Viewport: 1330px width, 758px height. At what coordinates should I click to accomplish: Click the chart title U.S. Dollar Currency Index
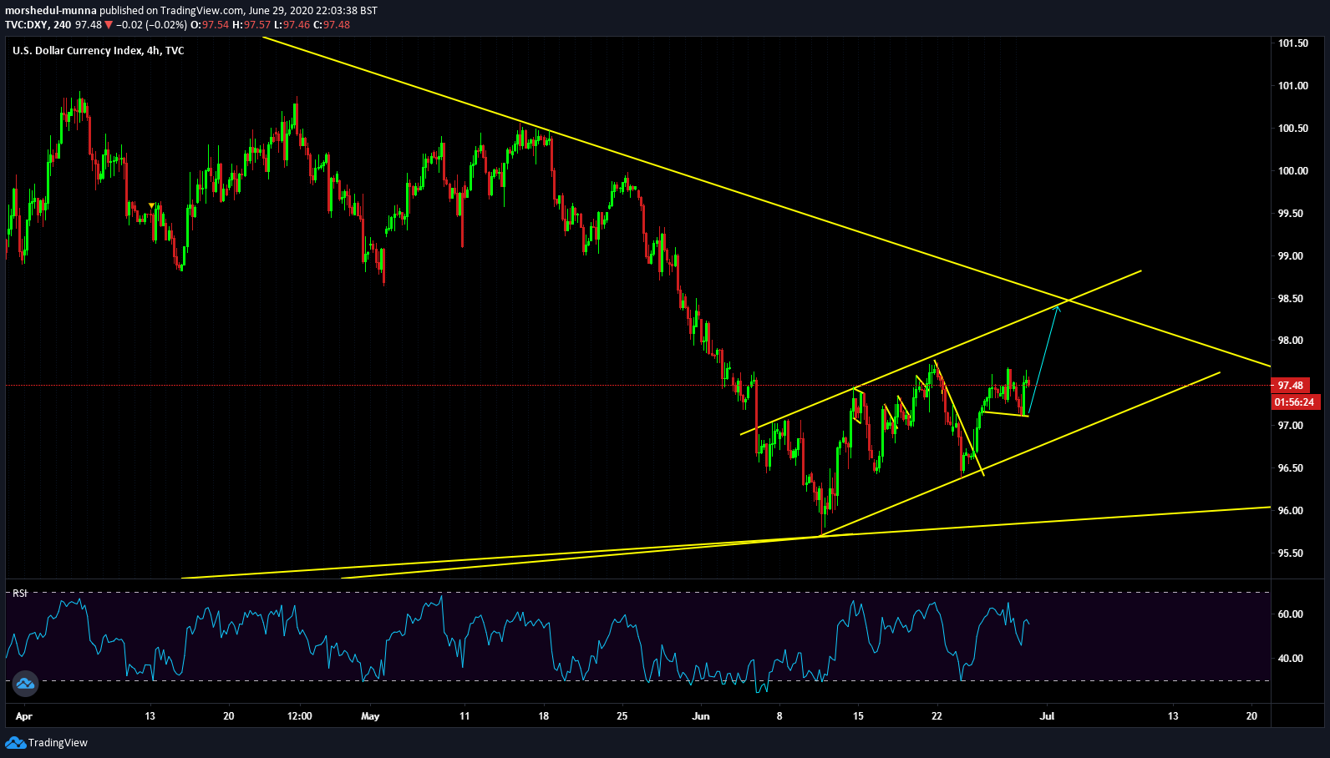pos(77,51)
